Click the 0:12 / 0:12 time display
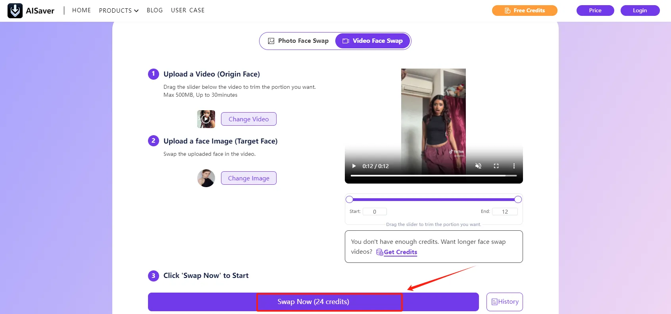This screenshot has width=671, height=314. [375, 166]
